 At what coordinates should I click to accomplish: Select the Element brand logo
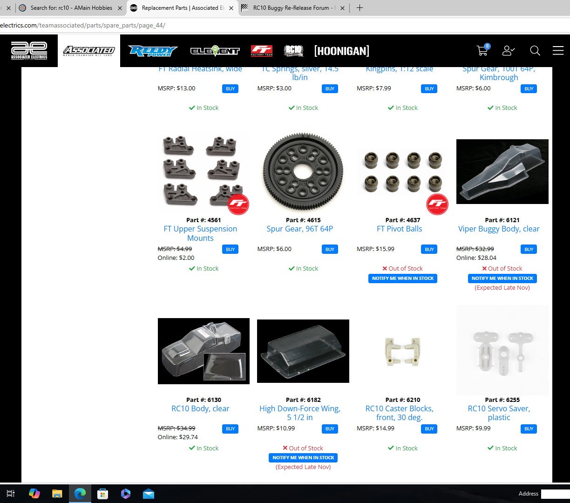tap(215, 51)
